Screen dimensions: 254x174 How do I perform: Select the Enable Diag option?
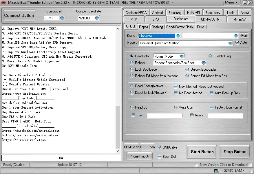tap(210, 56)
